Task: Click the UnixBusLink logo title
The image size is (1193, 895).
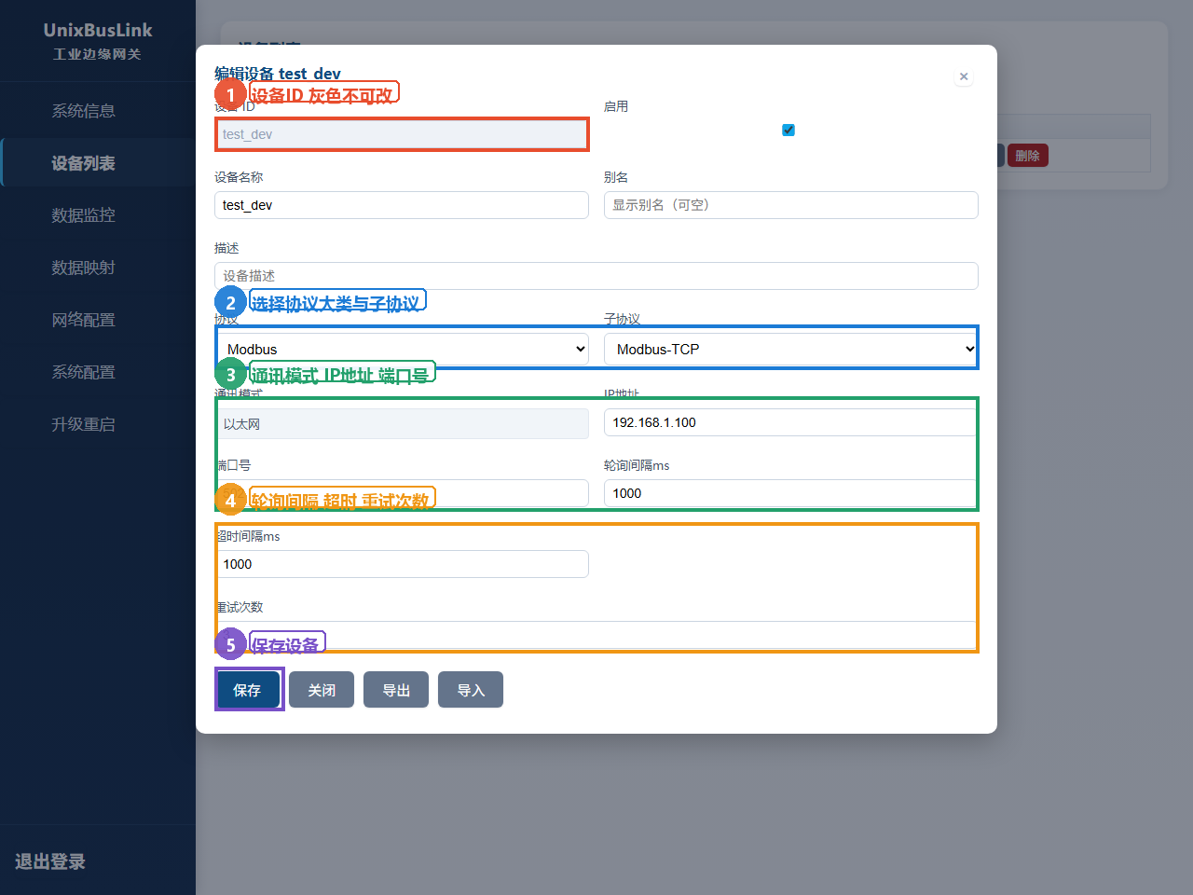Action: (98, 30)
